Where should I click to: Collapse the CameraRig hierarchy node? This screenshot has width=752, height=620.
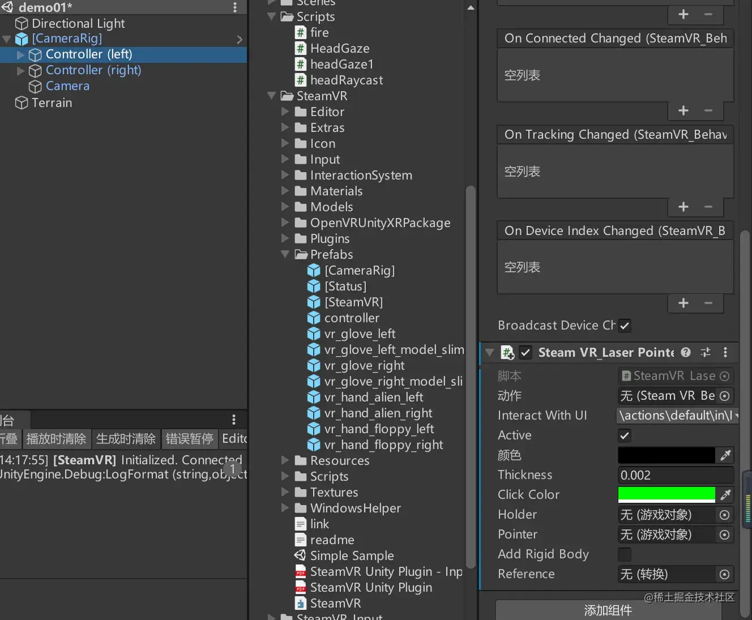point(7,39)
